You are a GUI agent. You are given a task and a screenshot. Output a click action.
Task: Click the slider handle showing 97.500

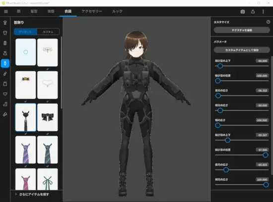(266, 155)
